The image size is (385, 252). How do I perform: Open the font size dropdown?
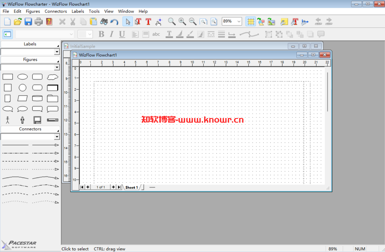point(90,34)
